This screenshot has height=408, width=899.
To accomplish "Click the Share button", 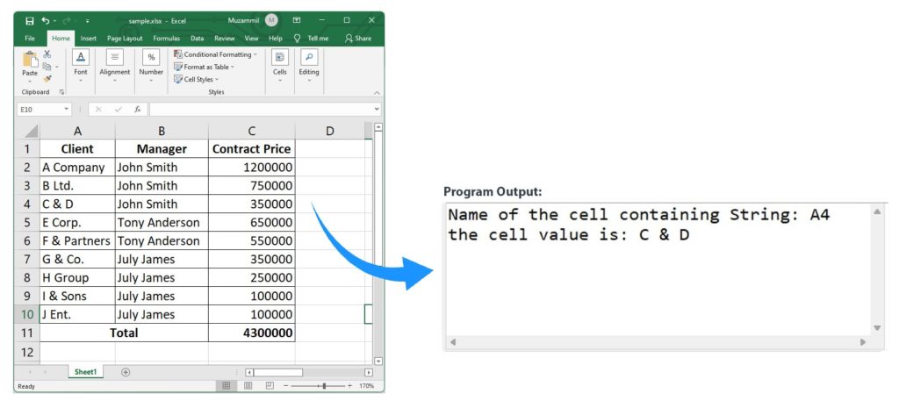I will [x=358, y=39].
